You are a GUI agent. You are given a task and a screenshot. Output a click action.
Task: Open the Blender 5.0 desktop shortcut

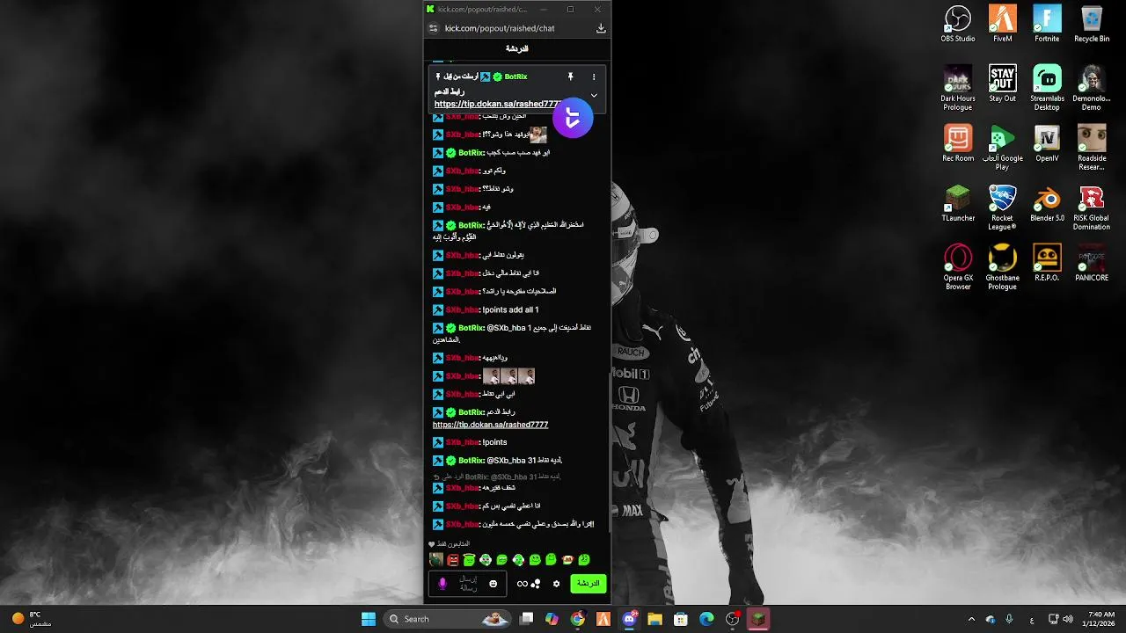tap(1047, 203)
